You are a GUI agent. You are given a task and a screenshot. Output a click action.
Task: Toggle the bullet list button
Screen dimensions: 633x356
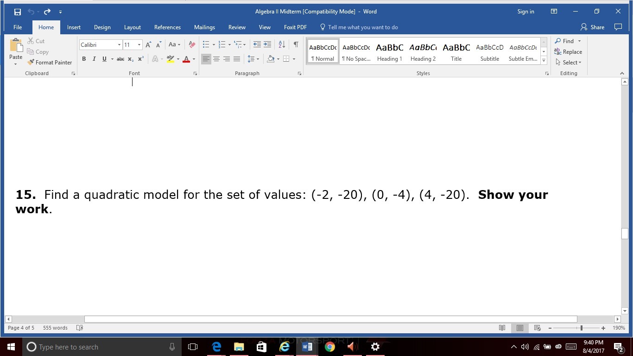click(206, 44)
